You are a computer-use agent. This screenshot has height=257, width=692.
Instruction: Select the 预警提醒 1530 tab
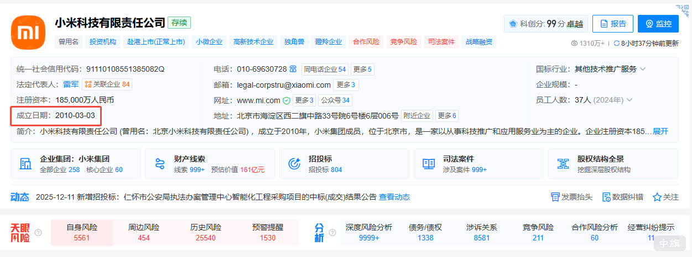(268, 233)
